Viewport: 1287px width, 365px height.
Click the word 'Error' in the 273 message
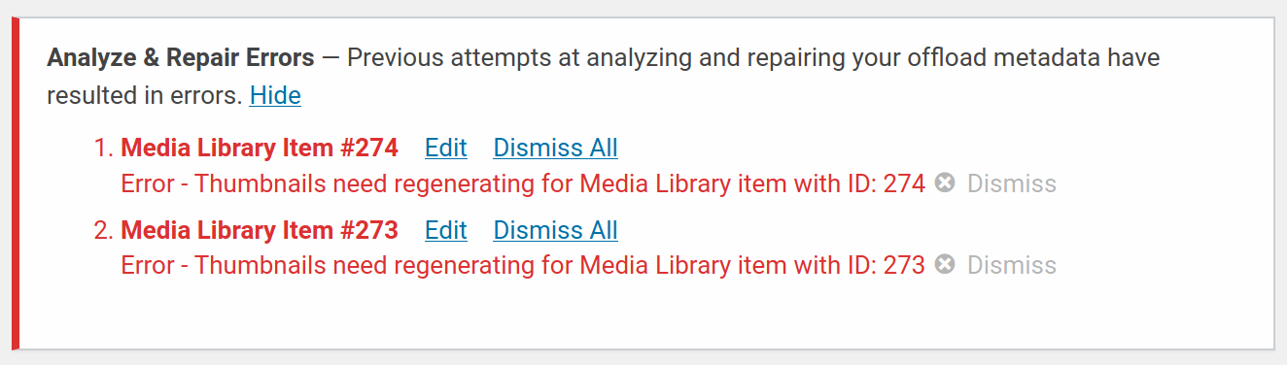click(148, 265)
